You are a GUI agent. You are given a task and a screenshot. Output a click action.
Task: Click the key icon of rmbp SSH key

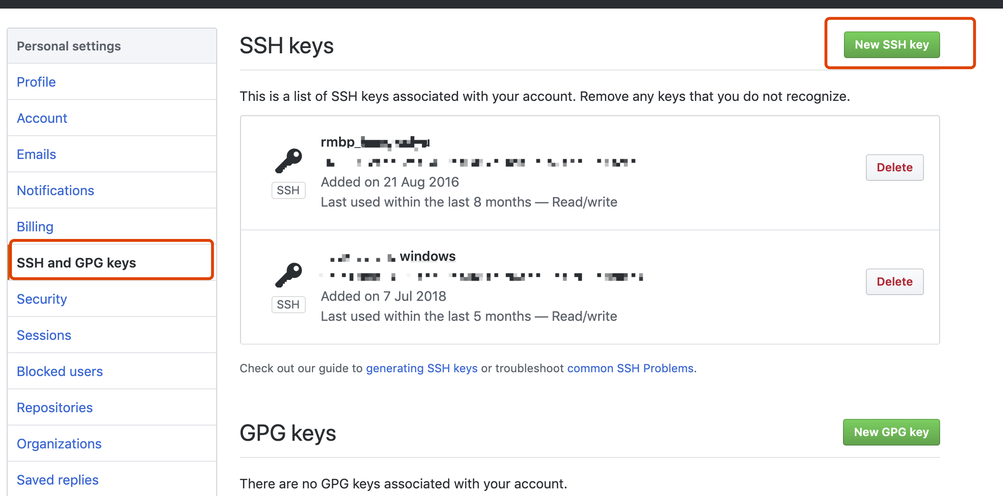(x=289, y=161)
